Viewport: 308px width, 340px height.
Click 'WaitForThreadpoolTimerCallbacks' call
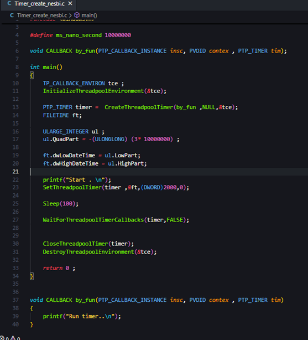pos(93,220)
